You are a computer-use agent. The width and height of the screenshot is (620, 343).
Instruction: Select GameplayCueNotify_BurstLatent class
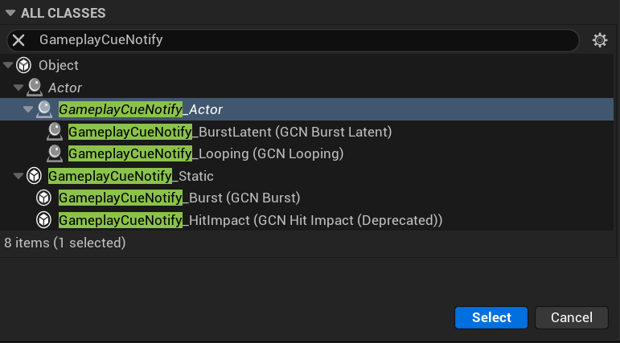(x=229, y=131)
